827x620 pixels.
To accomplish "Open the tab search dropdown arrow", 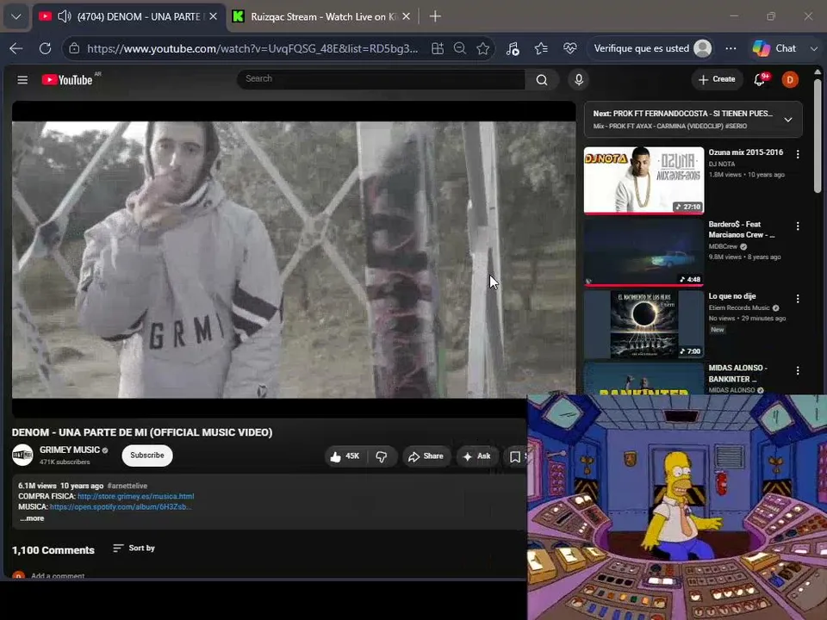I will click(16, 16).
